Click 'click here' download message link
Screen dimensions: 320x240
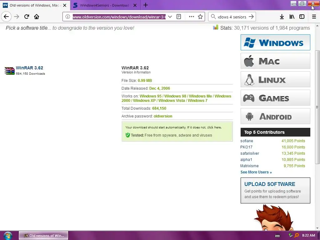(214, 127)
